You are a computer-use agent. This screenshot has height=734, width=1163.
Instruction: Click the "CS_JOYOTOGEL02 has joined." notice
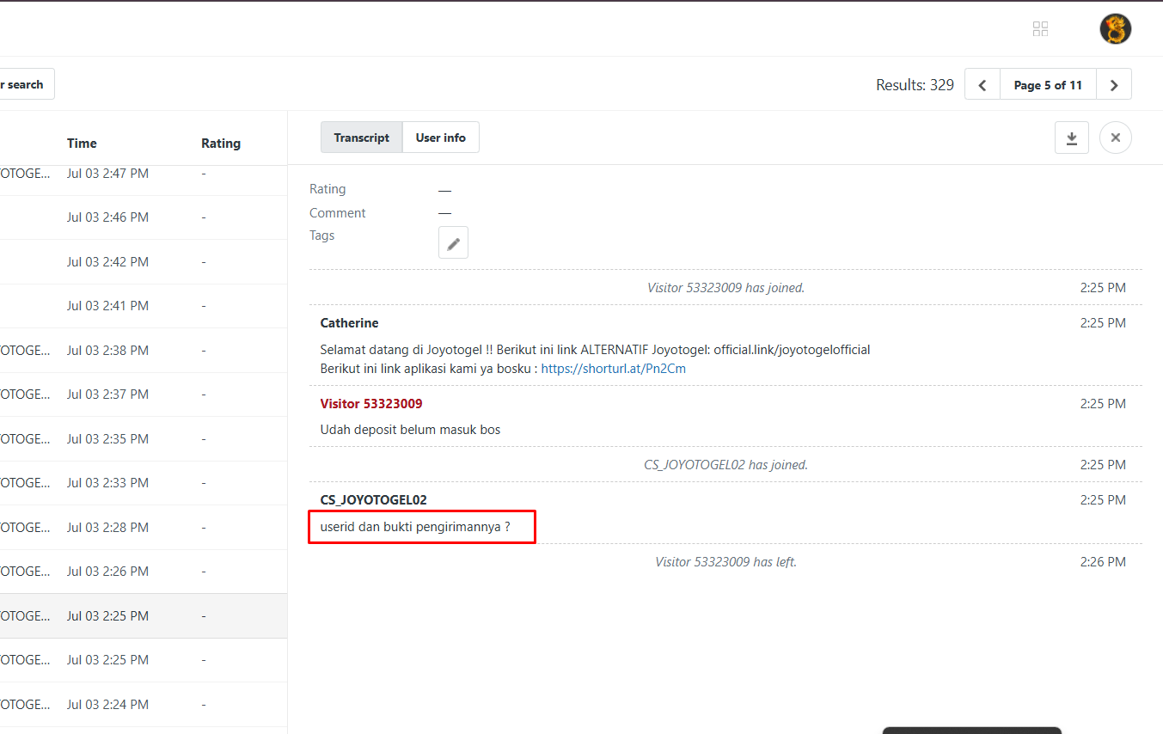726,465
